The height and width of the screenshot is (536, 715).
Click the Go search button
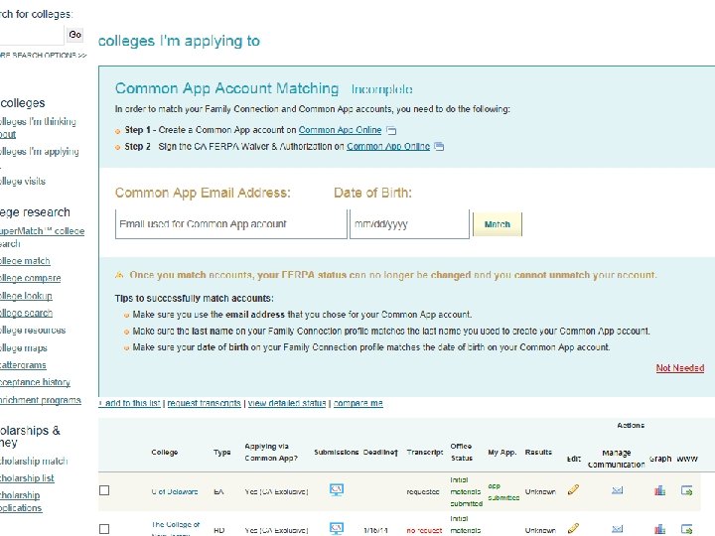75,35
